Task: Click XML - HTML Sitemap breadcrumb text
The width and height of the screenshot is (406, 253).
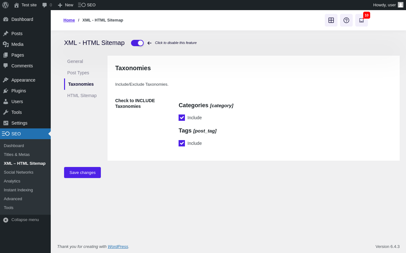Action: (x=103, y=20)
